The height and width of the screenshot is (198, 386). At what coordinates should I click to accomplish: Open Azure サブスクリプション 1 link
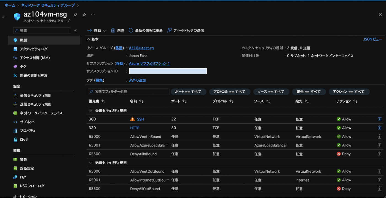pos(149,63)
